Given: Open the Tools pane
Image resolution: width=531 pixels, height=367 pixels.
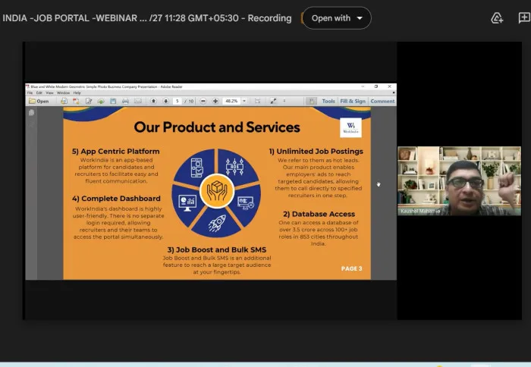Looking at the screenshot, I should (328, 101).
